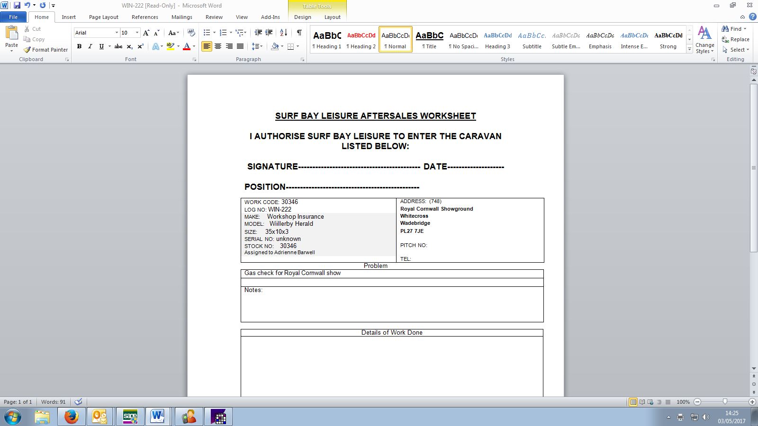Select the Format Painter tool
758x426 pixels.
pos(46,50)
